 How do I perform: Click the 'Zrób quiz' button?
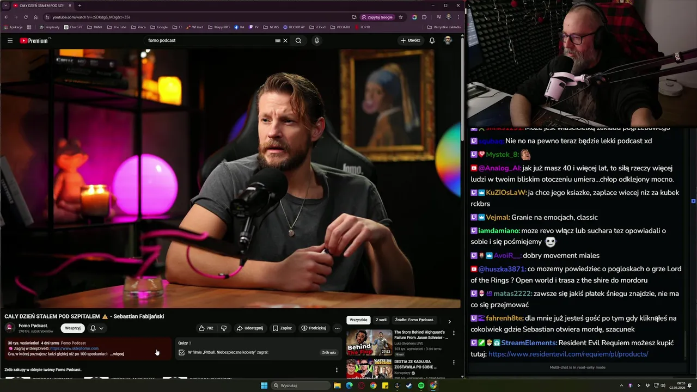(x=329, y=352)
